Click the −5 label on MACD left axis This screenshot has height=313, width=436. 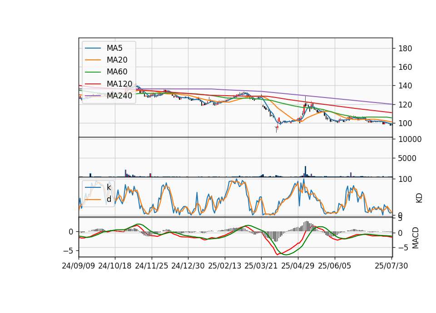[69, 251]
